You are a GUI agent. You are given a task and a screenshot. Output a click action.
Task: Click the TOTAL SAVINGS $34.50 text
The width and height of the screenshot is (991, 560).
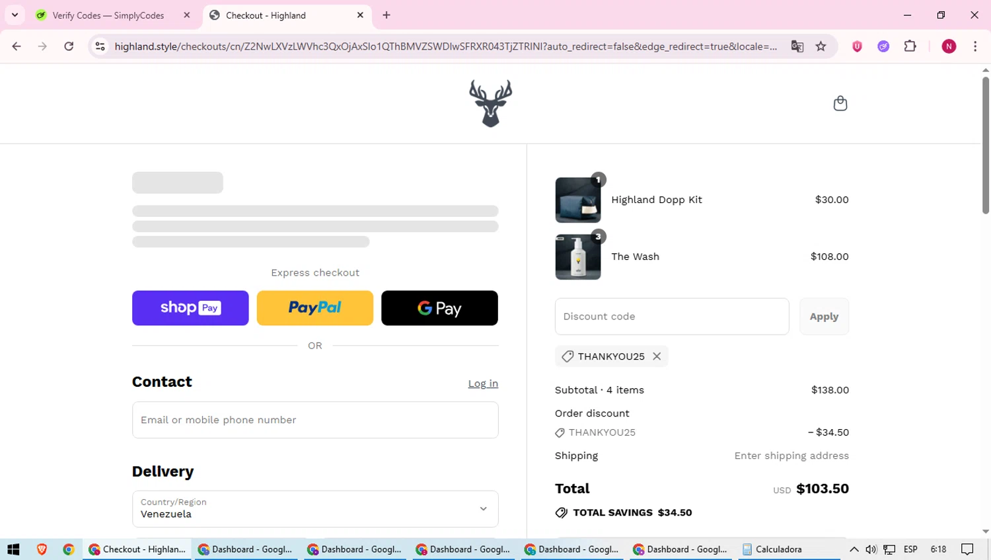(x=632, y=512)
